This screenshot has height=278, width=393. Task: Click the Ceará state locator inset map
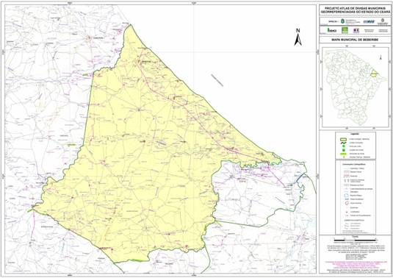[x=354, y=87]
